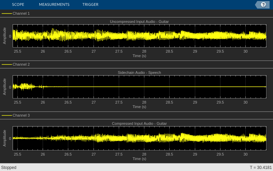The width and height of the screenshot is (273, 171).
Task: Select the TRIGGER tab
Action: tap(90, 4)
